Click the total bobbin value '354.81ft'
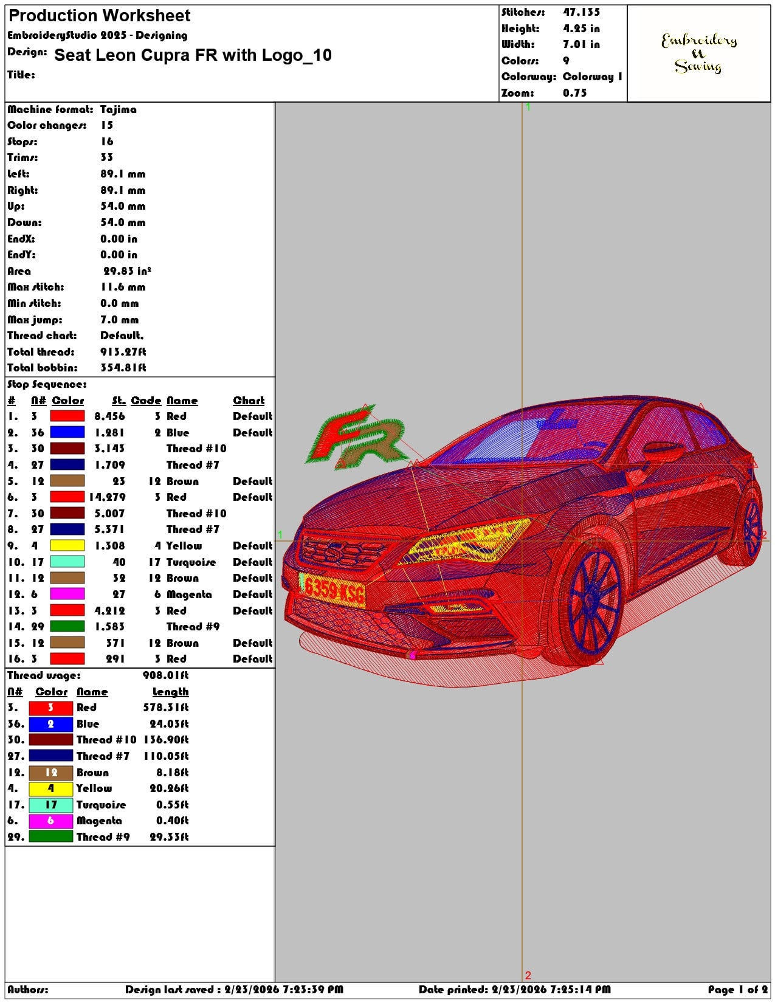 [x=123, y=368]
